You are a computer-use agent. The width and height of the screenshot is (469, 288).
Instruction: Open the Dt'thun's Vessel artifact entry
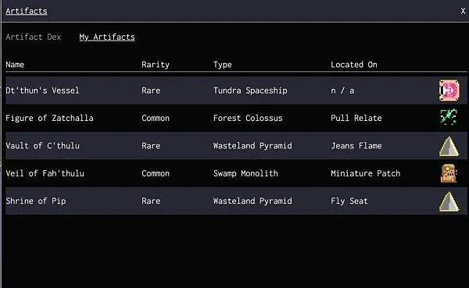[x=42, y=91]
